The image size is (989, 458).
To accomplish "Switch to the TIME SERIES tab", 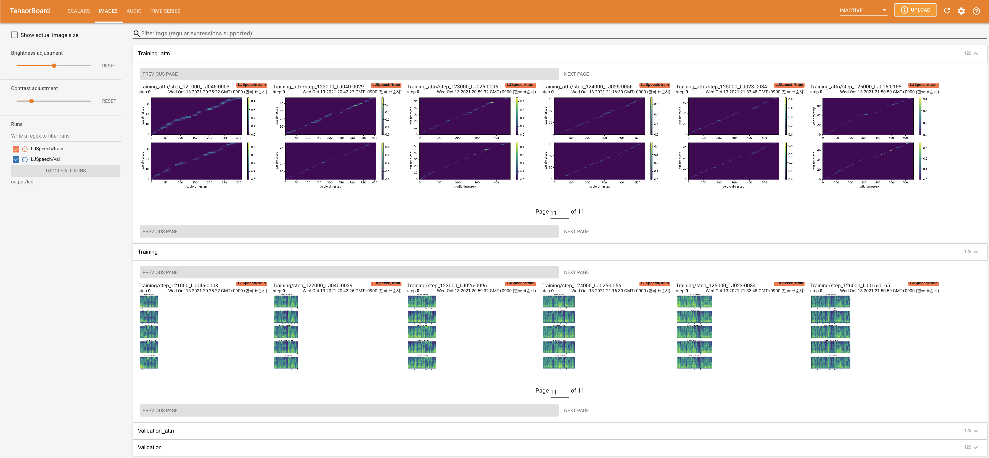I will coord(165,11).
